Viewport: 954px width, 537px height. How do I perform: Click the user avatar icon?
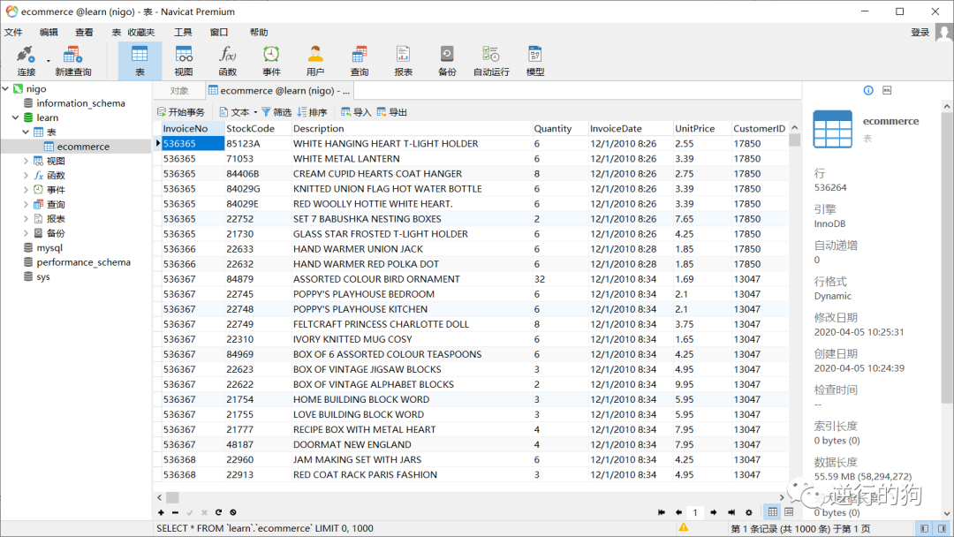click(944, 32)
